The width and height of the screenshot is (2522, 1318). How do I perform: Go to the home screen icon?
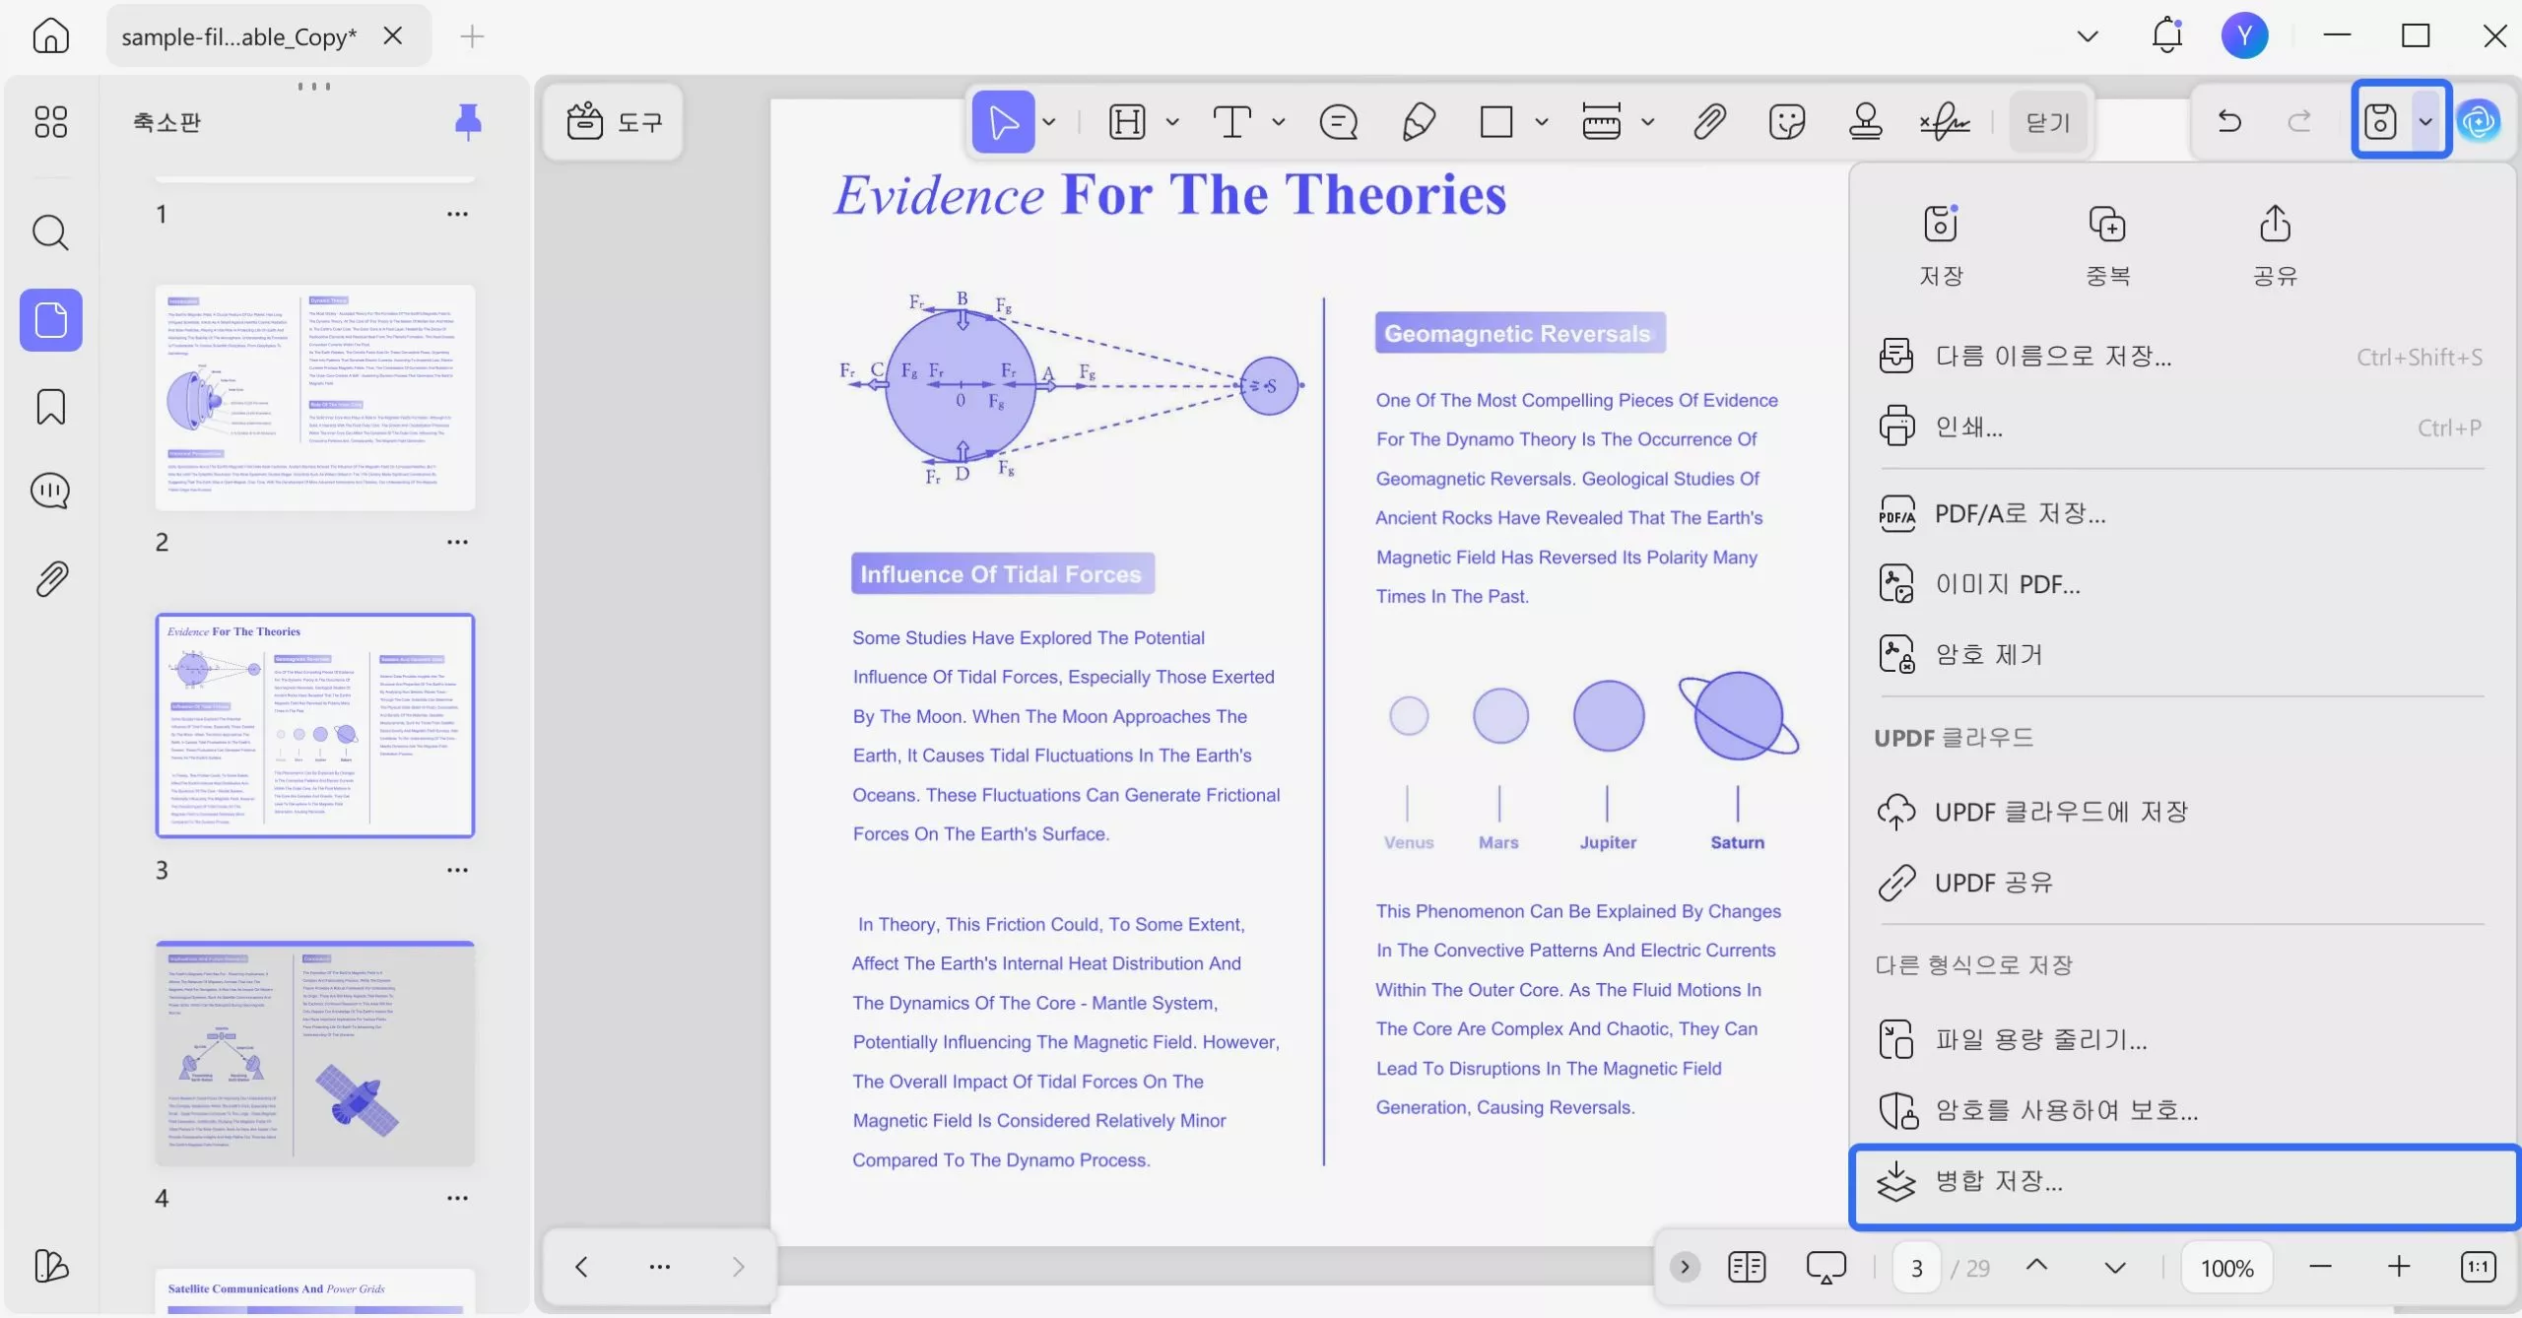(x=50, y=36)
